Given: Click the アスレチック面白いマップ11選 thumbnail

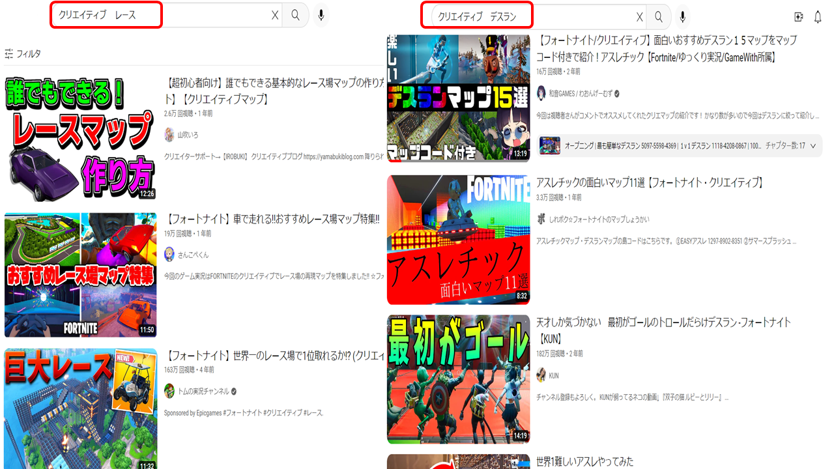Looking at the screenshot, I should [458, 240].
